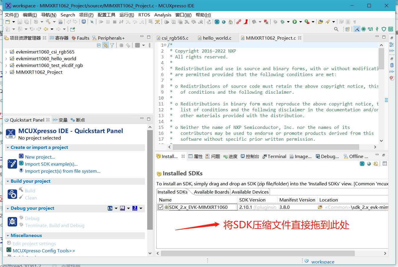Screen dimensions: 398x267
Task: Click the New project icon in Quickstart Panel
Action: (21, 157)
